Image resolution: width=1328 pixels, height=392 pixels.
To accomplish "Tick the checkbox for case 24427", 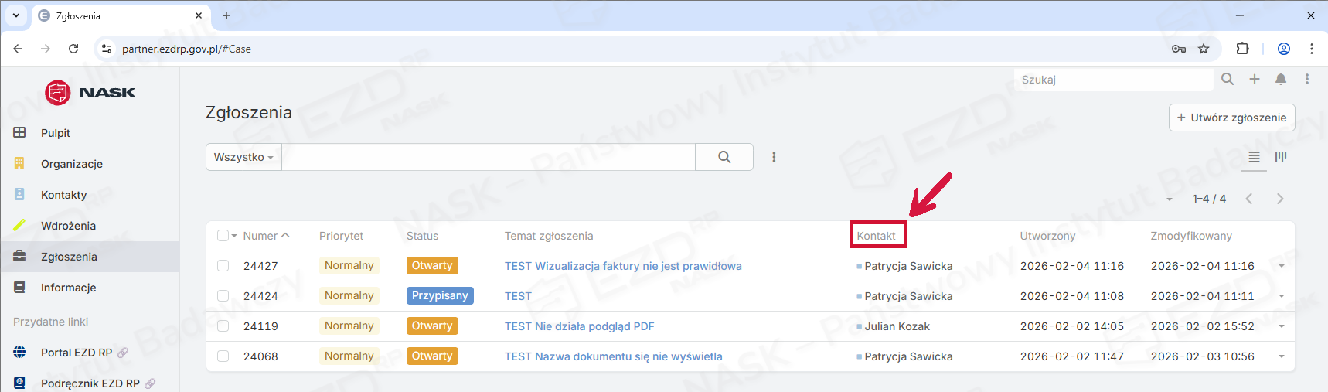I will click(223, 266).
